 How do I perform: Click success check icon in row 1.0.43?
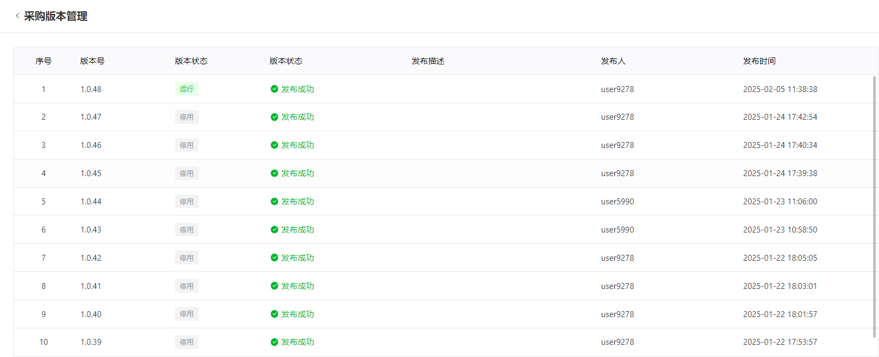(x=274, y=230)
